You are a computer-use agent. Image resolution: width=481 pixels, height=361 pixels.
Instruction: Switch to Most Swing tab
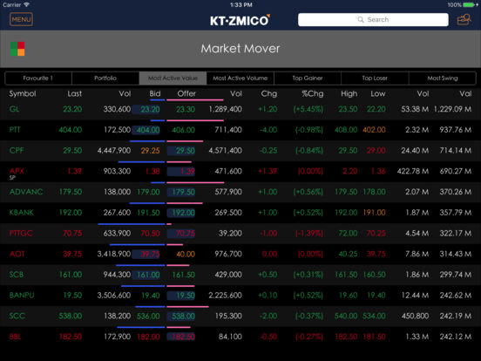click(x=443, y=78)
